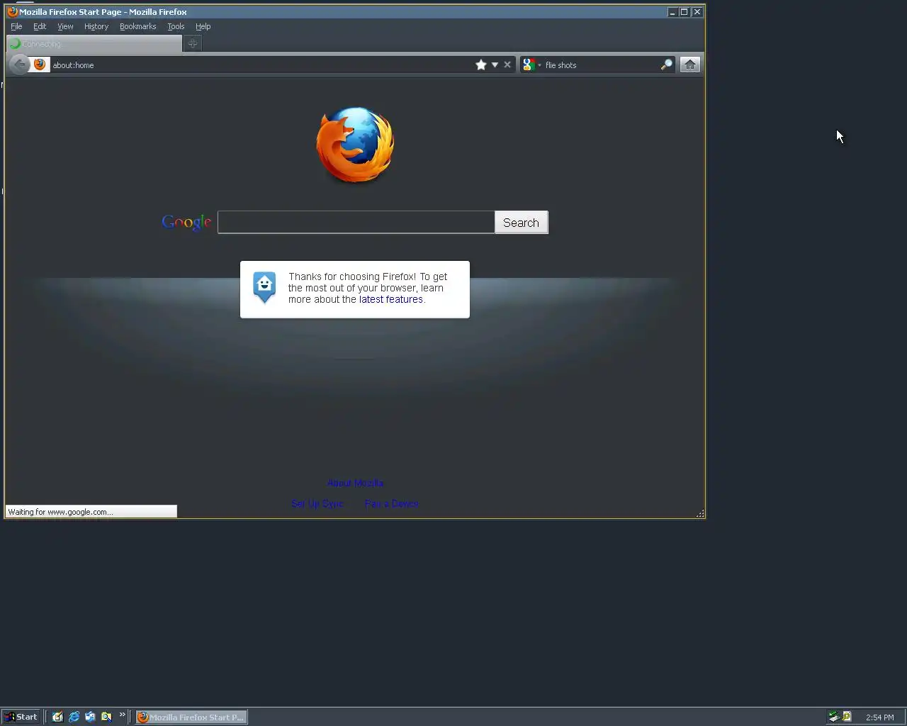907x726 pixels.
Task: Click the Show Desktop quick launch icon
Action: click(x=57, y=717)
